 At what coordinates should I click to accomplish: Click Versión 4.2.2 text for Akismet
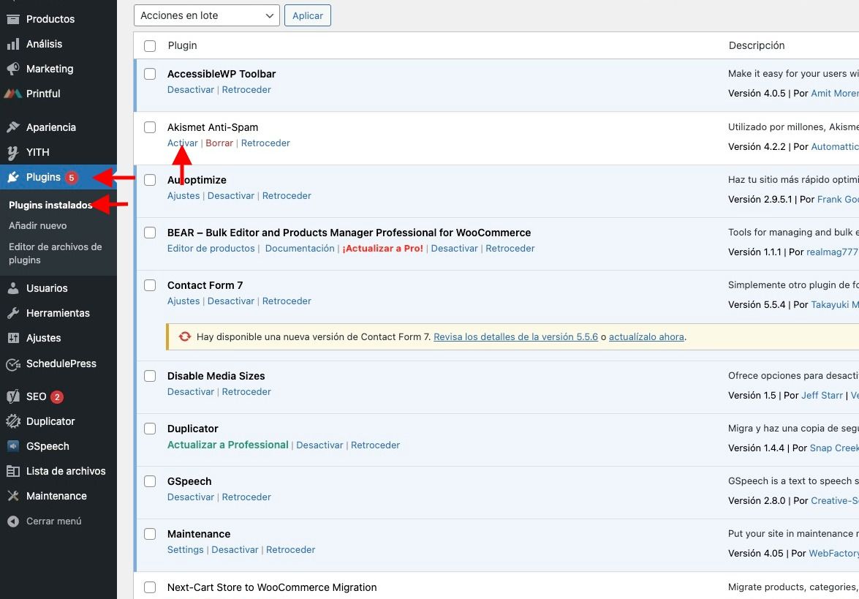(757, 146)
